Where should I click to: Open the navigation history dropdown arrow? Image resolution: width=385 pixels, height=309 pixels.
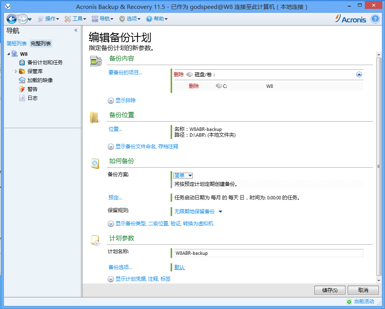[x=30, y=19]
